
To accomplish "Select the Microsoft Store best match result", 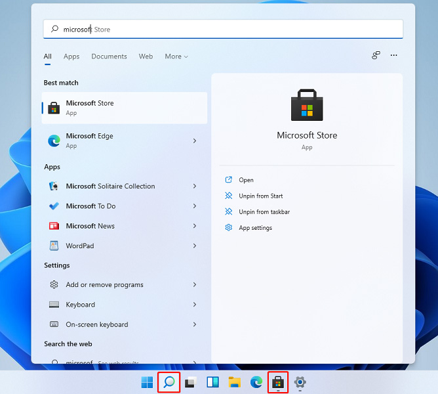I will pyautogui.click(x=125, y=108).
